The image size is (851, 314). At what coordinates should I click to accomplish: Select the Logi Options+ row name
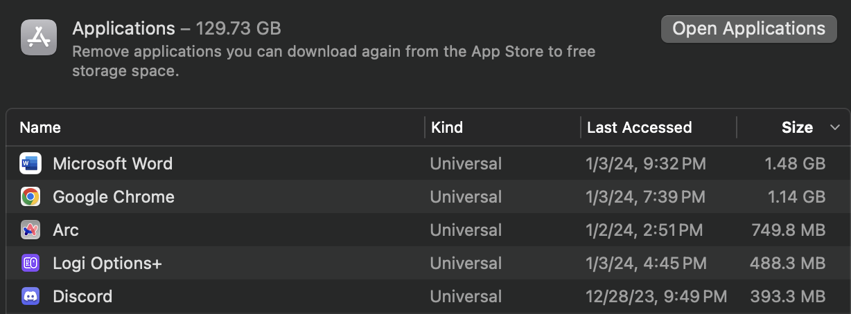(x=107, y=264)
